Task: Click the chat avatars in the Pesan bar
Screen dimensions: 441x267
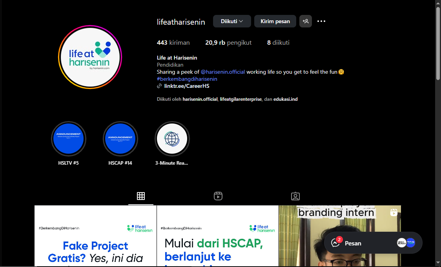Action: 406,243
